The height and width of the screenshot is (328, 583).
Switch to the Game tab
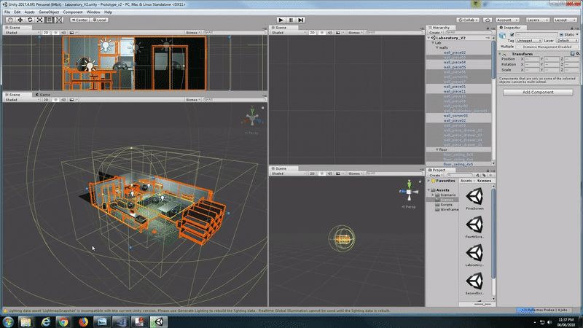click(44, 95)
